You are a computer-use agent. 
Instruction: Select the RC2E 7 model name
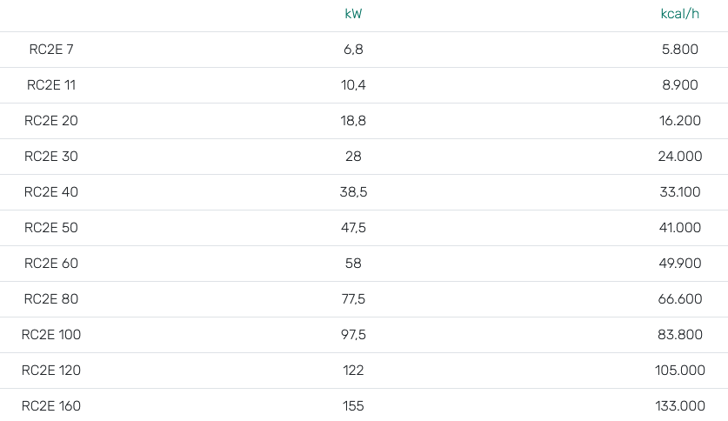(x=51, y=50)
